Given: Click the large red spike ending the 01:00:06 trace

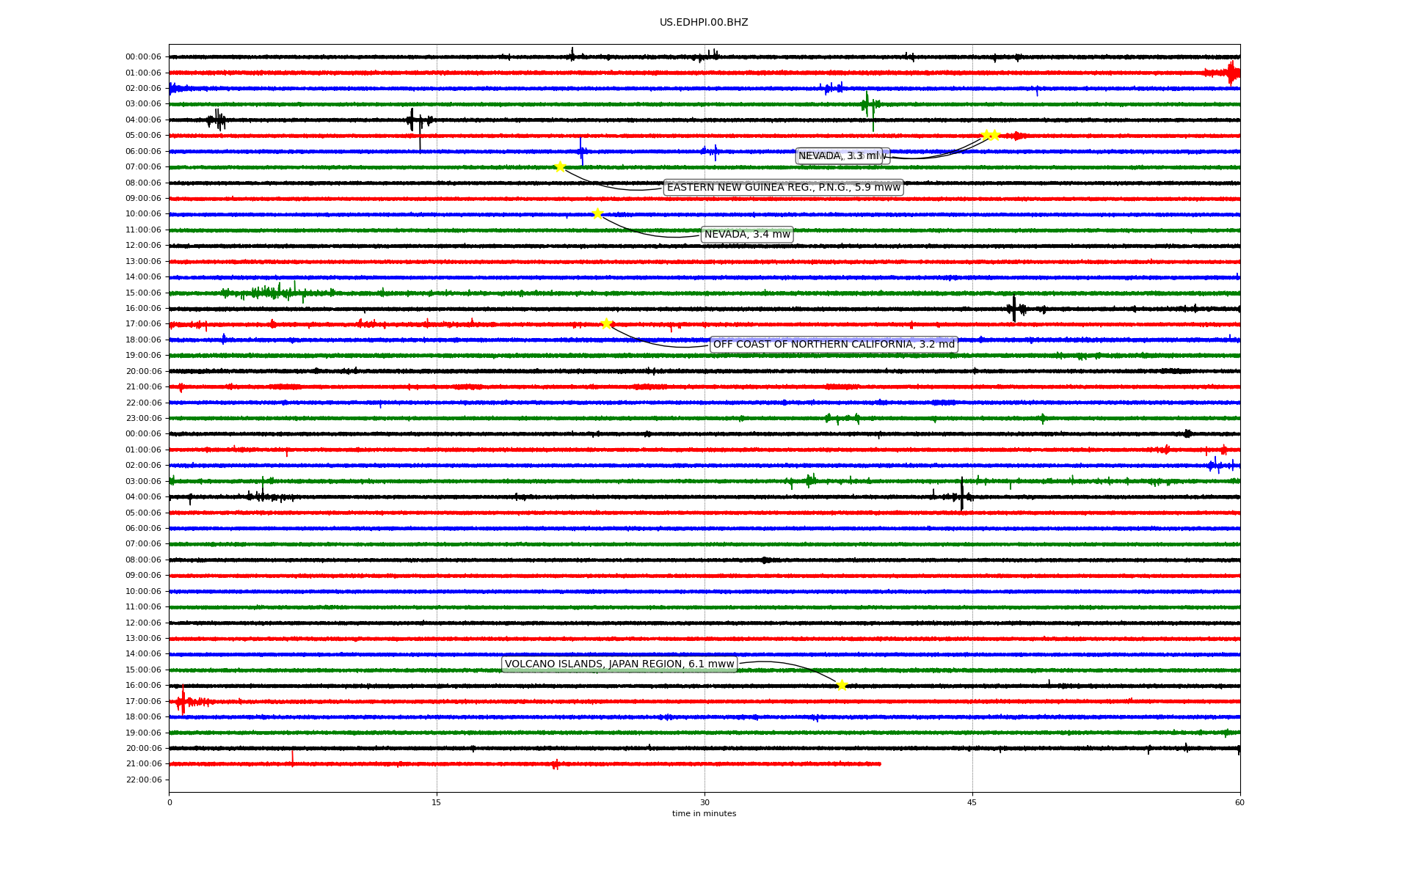Looking at the screenshot, I should pos(1231,73).
